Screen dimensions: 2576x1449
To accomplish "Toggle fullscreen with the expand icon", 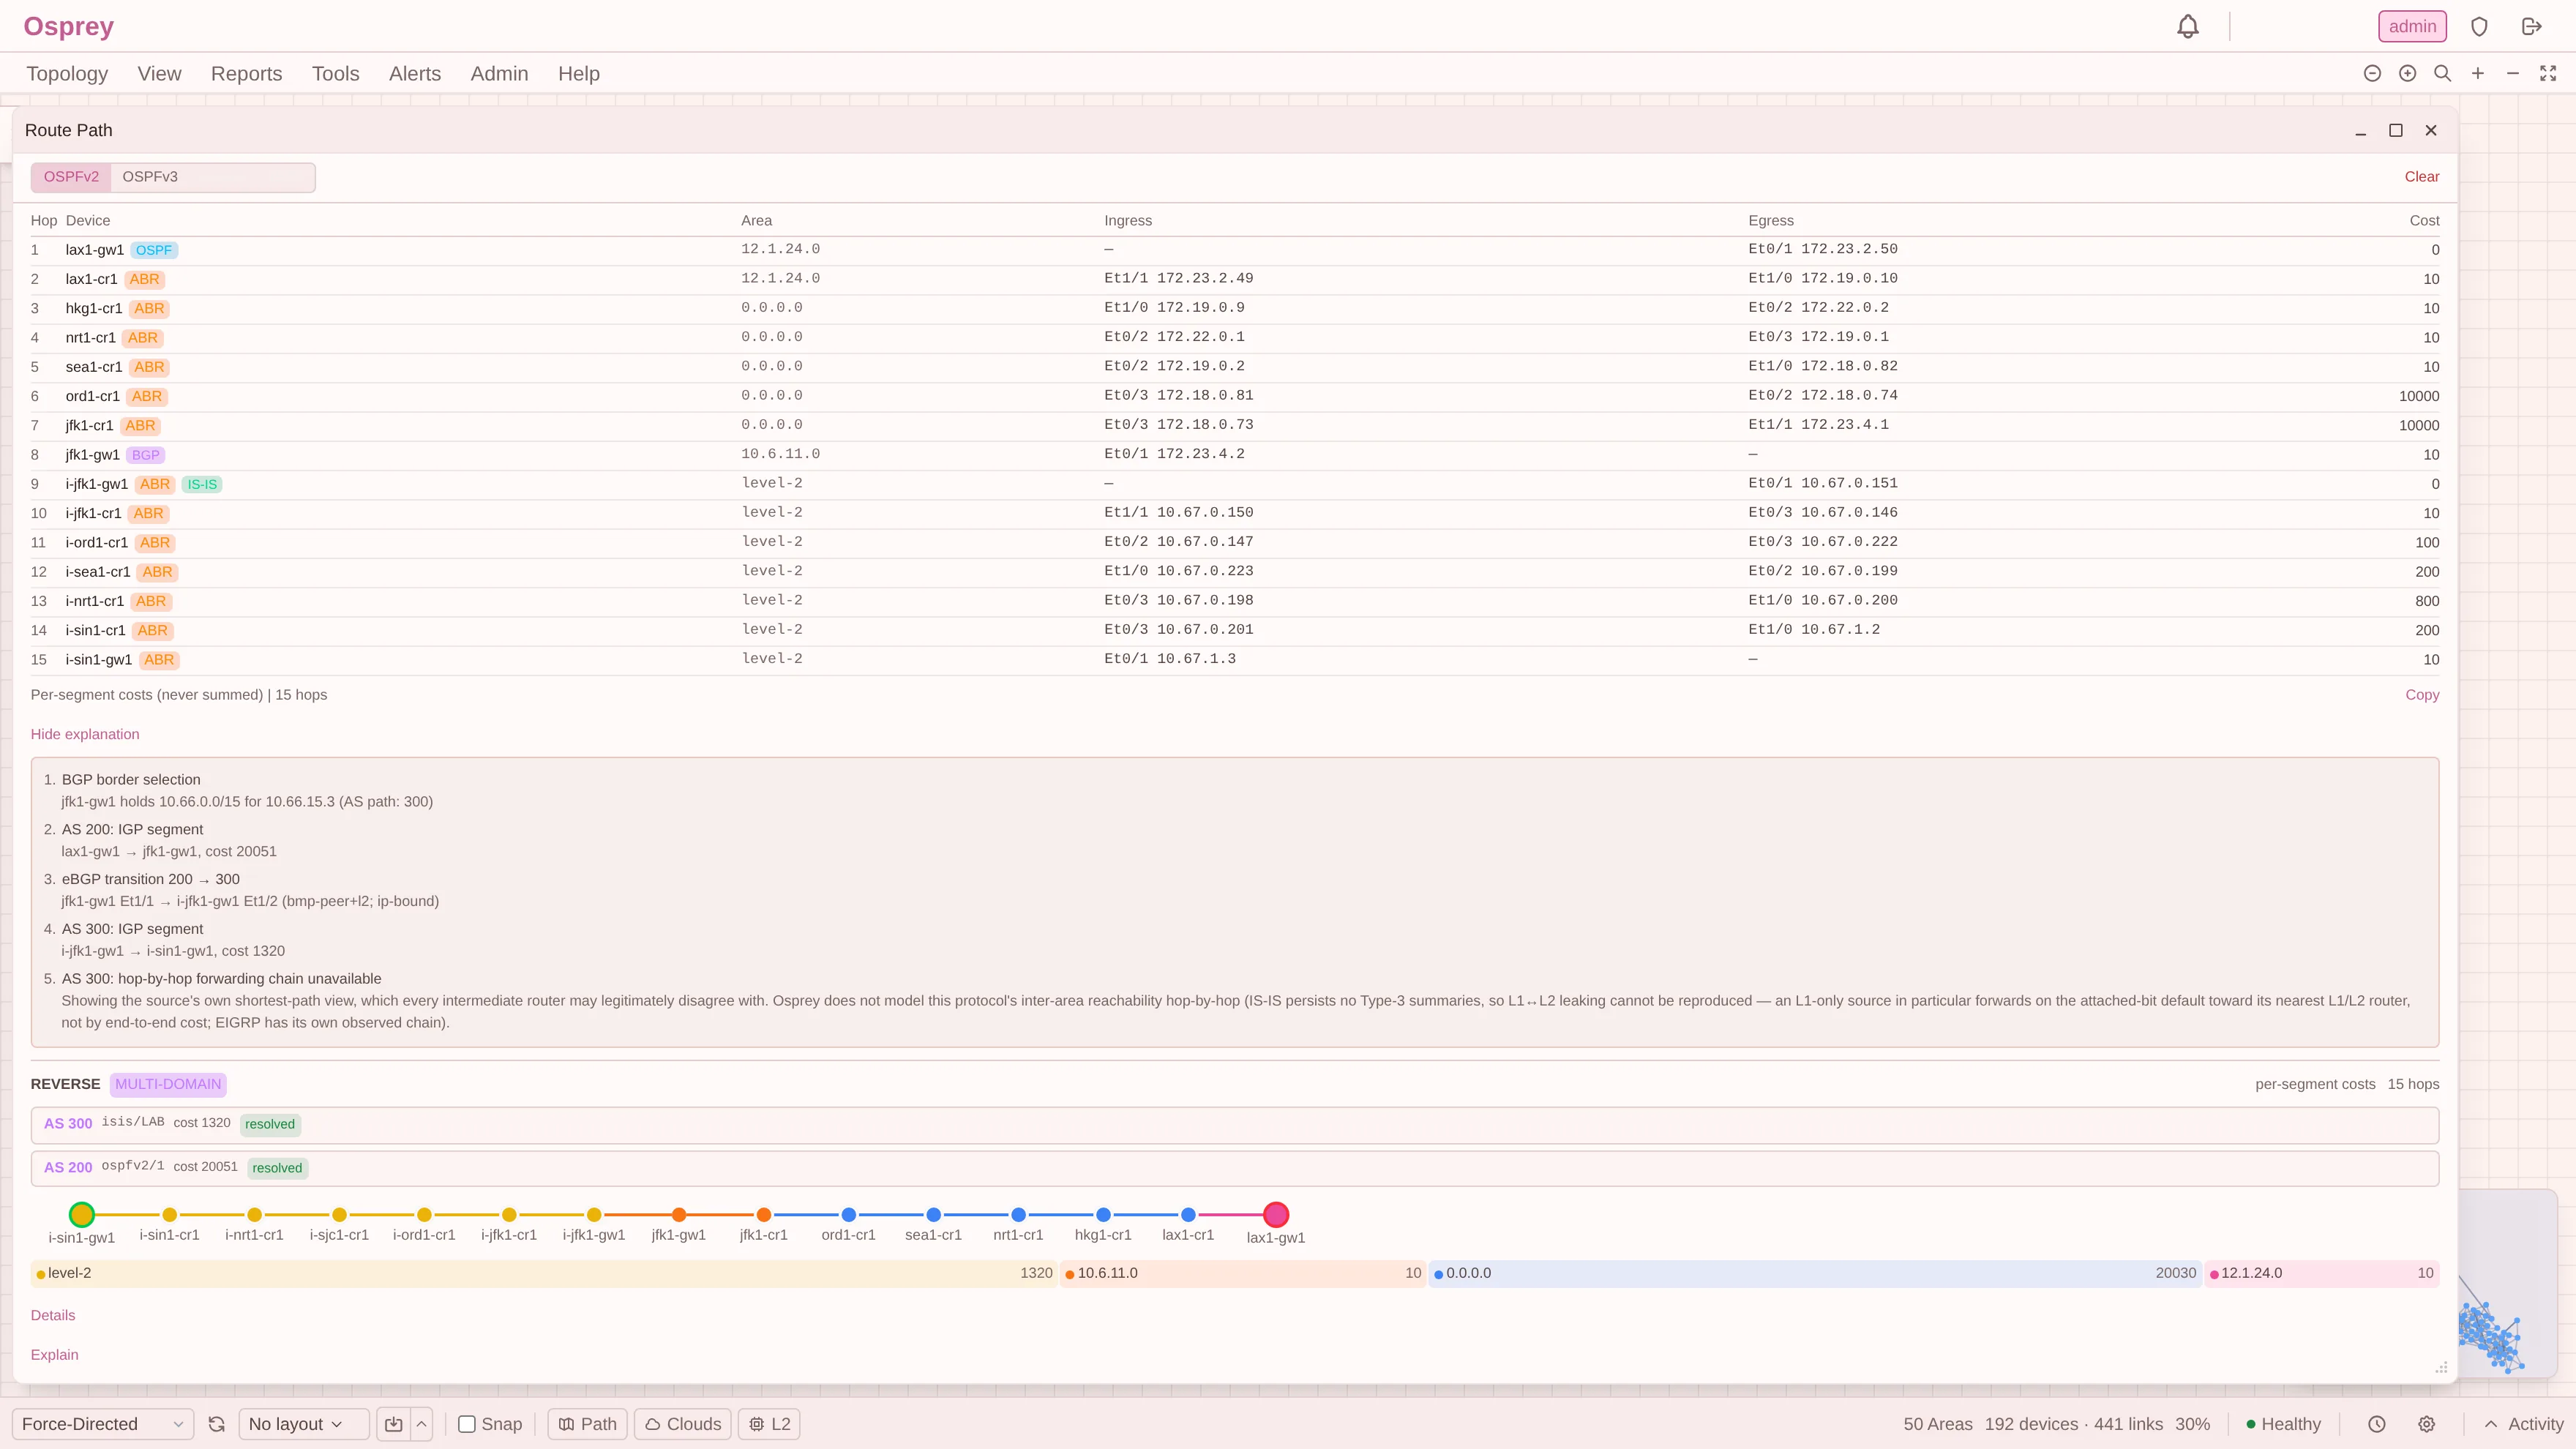I will 2548,73.
